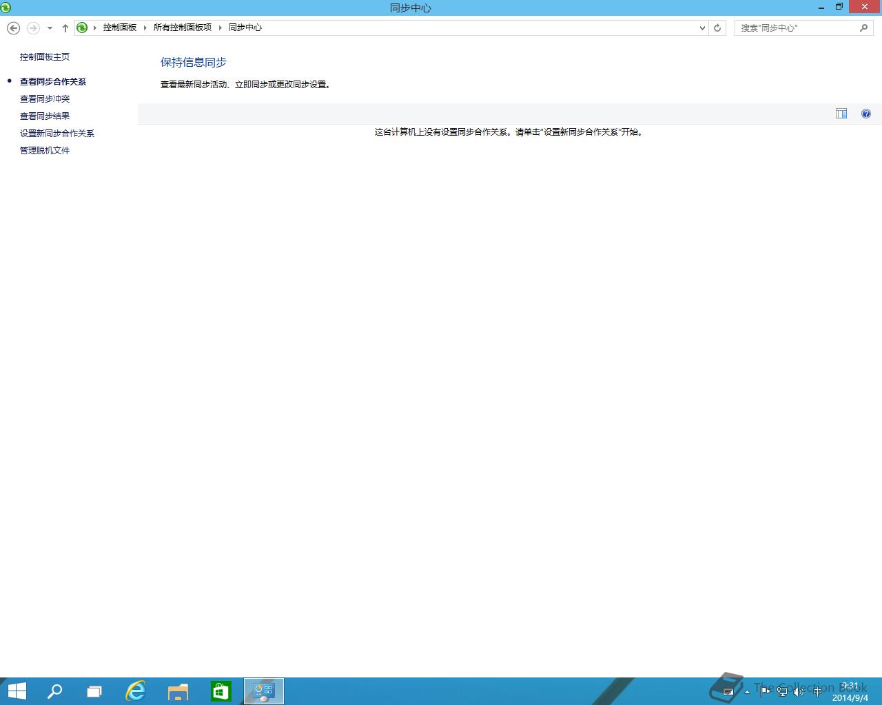Open 查看同步结果 in the sidebar
The image size is (882, 705).
tap(45, 116)
